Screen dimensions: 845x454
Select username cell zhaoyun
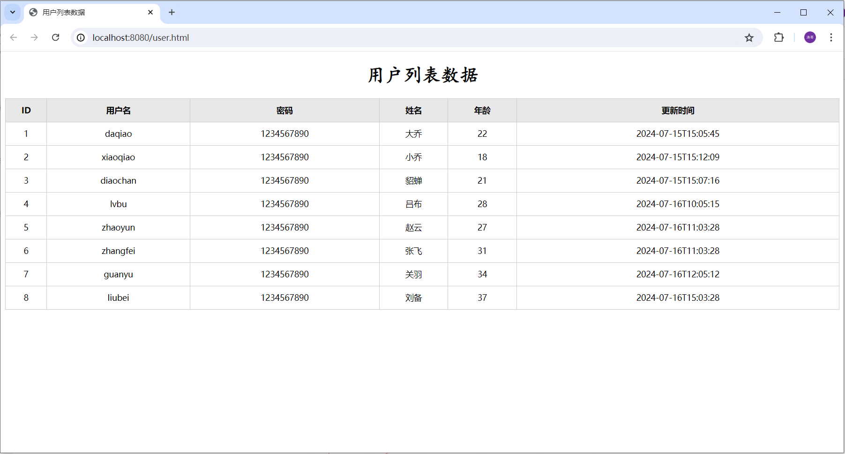pyautogui.click(x=119, y=228)
